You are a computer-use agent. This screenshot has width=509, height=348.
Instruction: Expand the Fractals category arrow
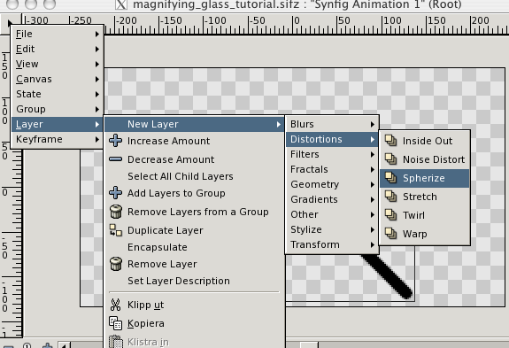[373, 169]
